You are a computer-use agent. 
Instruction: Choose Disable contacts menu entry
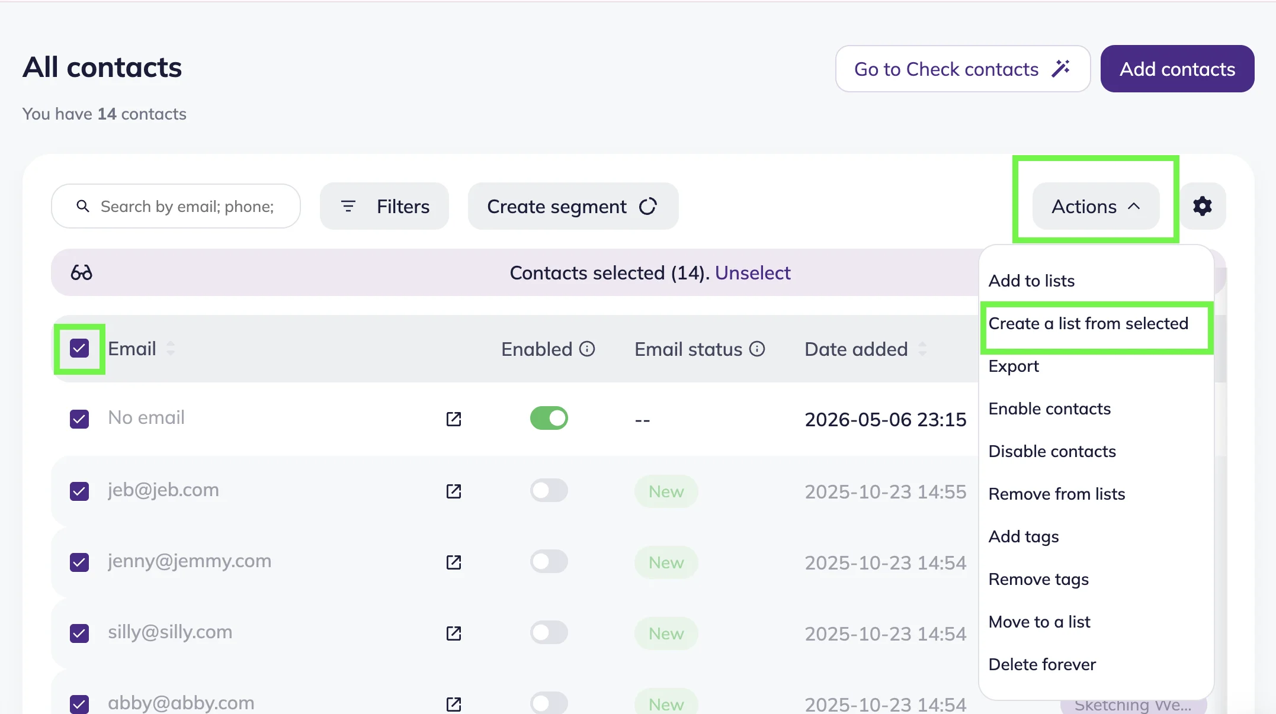coord(1052,451)
